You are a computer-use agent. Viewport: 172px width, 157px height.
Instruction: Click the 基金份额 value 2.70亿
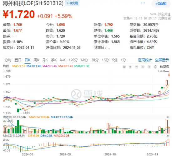click(x=152, y=36)
